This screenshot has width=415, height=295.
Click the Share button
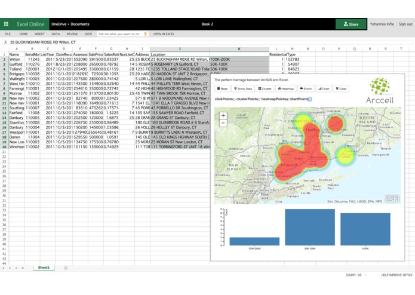pos(351,24)
